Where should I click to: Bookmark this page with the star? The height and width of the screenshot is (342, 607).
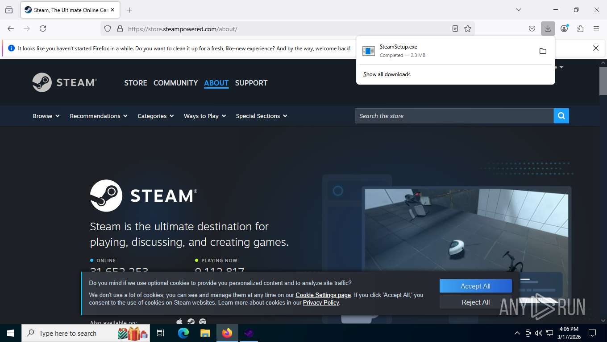(x=468, y=28)
